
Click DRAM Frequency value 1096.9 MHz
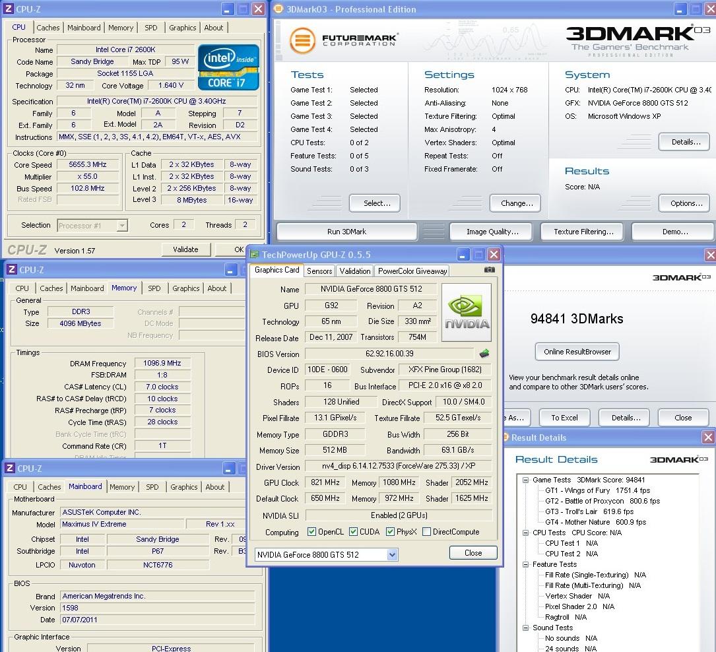pyautogui.click(x=162, y=363)
